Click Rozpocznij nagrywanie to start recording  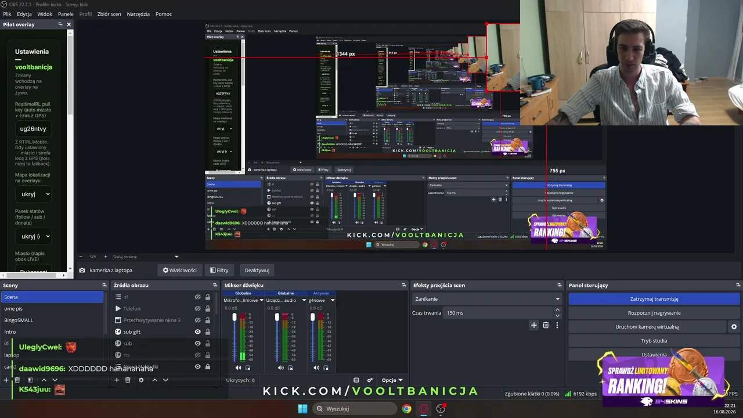pyautogui.click(x=654, y=313)
